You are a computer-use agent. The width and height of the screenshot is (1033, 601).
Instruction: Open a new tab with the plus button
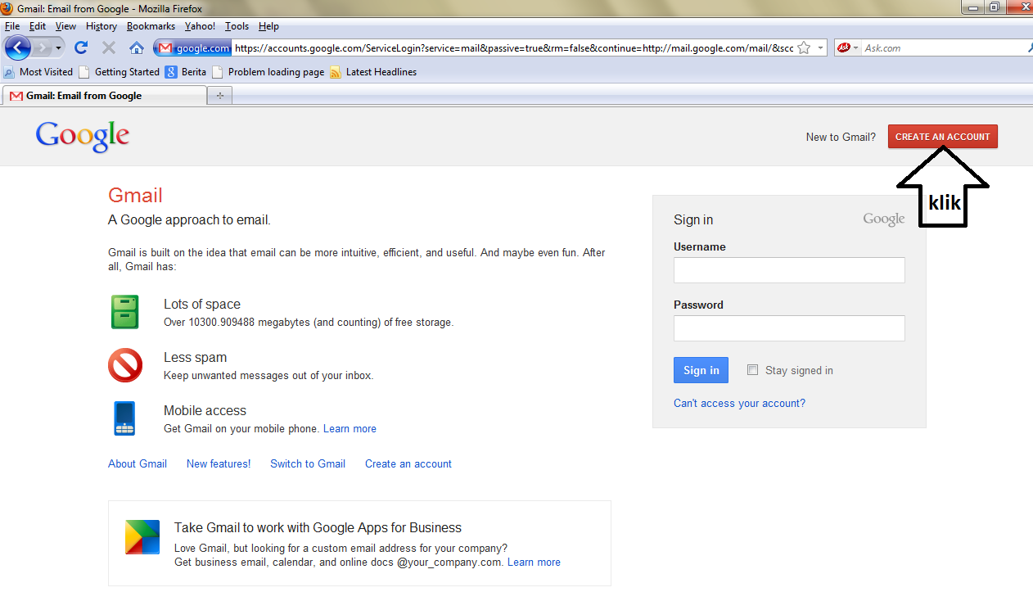[219, 96]
